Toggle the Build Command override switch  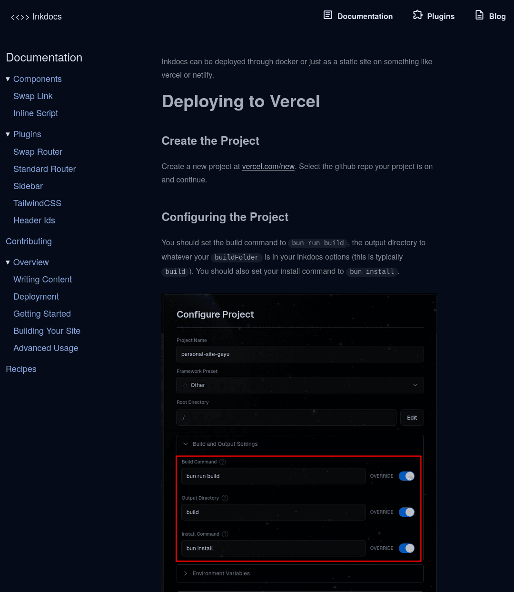coord(406,476)
